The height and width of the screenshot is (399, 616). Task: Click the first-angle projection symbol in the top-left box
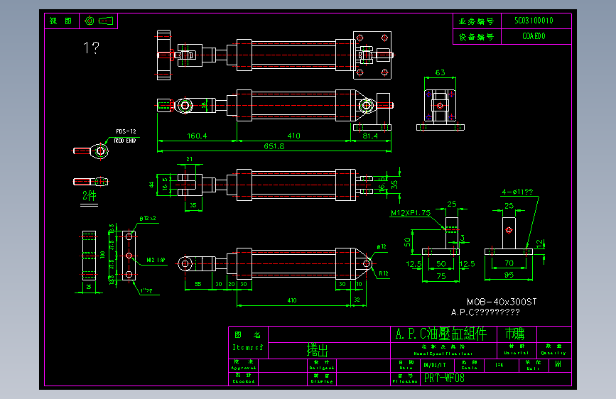99,21
